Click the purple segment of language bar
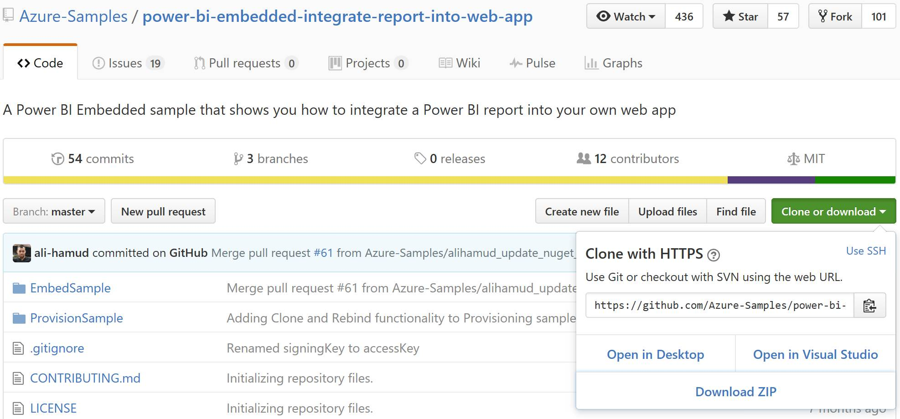The height and width of the screenshot is (419, 900). tap(771, 180)
